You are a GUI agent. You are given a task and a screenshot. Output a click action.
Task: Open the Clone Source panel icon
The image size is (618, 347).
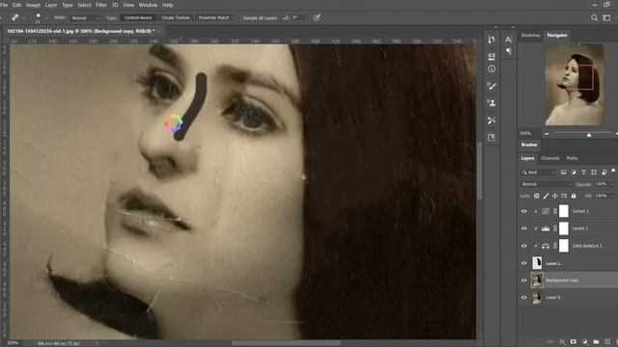492,103
